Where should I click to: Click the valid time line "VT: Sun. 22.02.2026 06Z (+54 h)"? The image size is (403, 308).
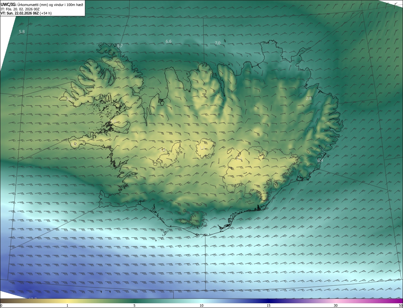coord(26,13)
